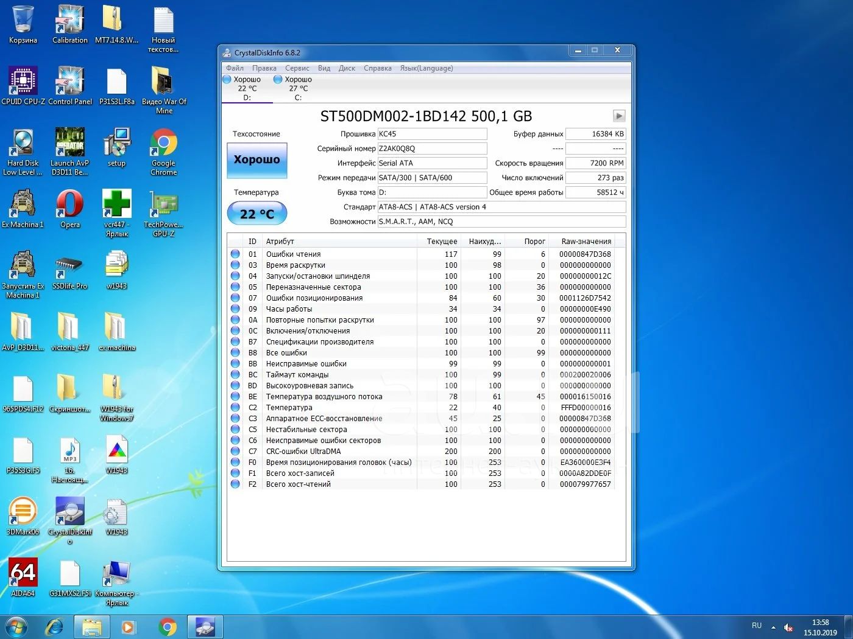Click the Хорошо health status button
The width and height of the screenshot is (853, 639).
pyautogui.click(x=257, y=160)
